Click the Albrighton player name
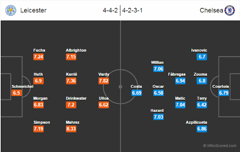Image resolution: width=240 pixels, height=152 pixels. coord(76,50)
